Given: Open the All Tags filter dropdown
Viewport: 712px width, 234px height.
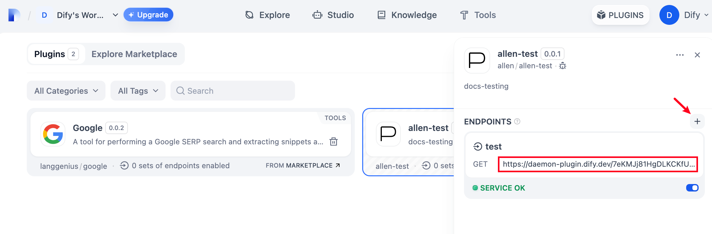Looking at the screenshot, I should coord(138,91).
